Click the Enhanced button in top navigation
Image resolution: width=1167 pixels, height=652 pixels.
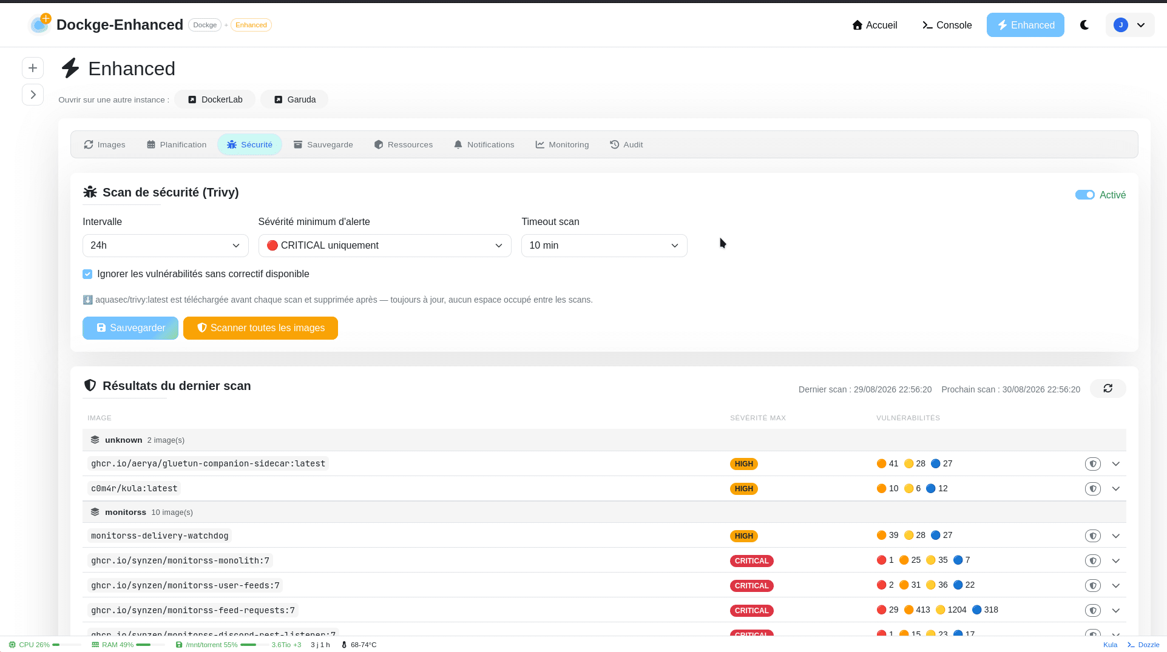click(x=1025, y=25)
